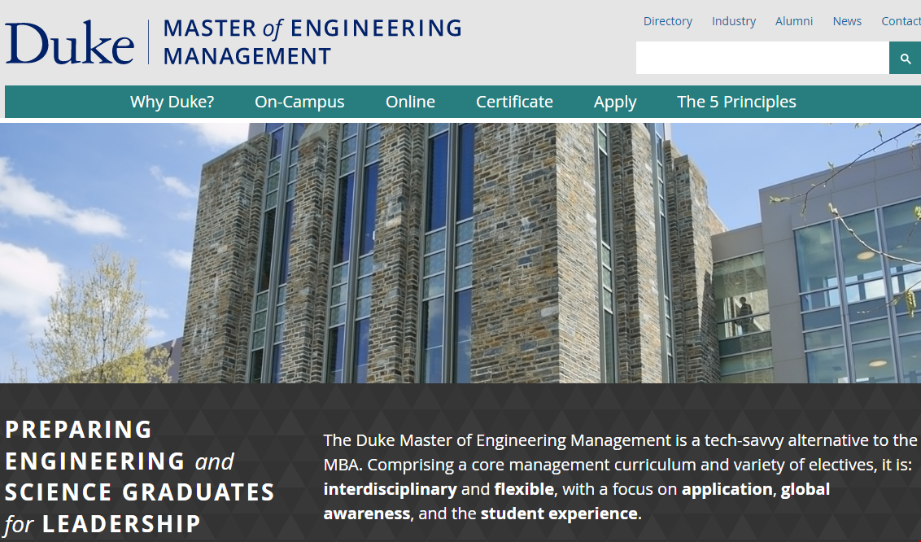This screenshot has width=921, height=542.
Task: Click the search magnifier button
Action: (906, 58)
